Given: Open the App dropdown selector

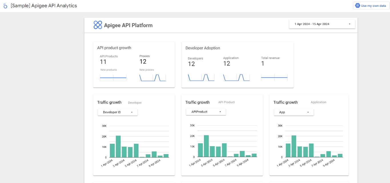Looking at the screenshot, I should coord(294,112).
